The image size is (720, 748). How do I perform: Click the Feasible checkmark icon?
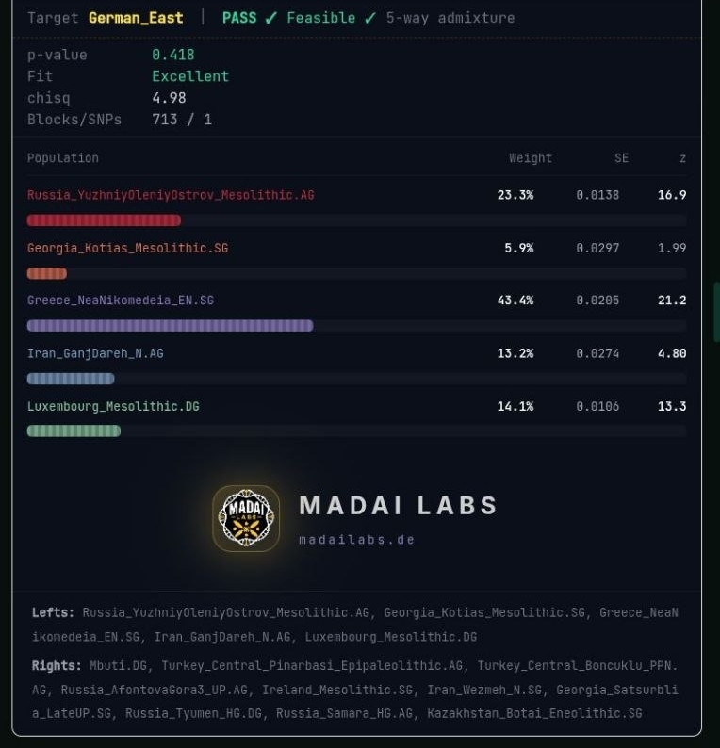click(369, 18)
